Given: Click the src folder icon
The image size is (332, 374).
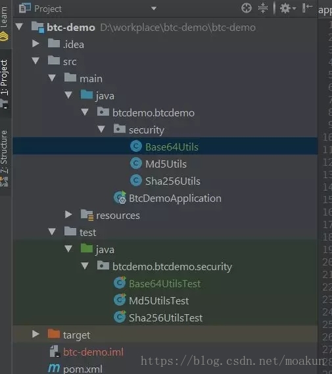Looking at the screenshot, I should tap(54, 60).
